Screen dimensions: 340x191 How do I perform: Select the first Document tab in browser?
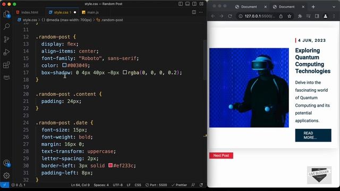coord(249,7)
